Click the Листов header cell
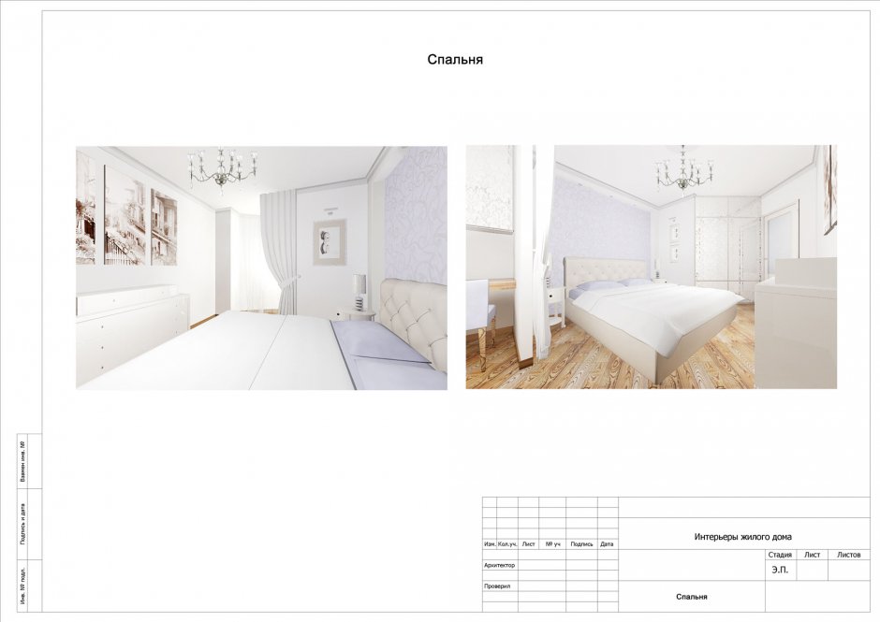Image resolution: width=880 pixels, height=622 pixels. [x=848, y=555]
